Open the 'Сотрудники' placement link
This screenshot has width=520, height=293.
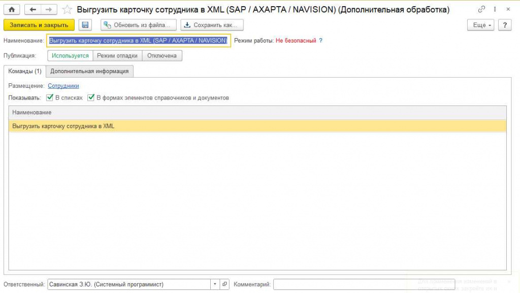pos(63,86)
